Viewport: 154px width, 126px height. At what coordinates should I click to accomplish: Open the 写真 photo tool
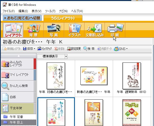[54, 30]
